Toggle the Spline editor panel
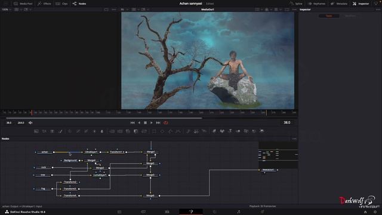Image resolution: width=382 pixels, height=215 pixels. 296,4
